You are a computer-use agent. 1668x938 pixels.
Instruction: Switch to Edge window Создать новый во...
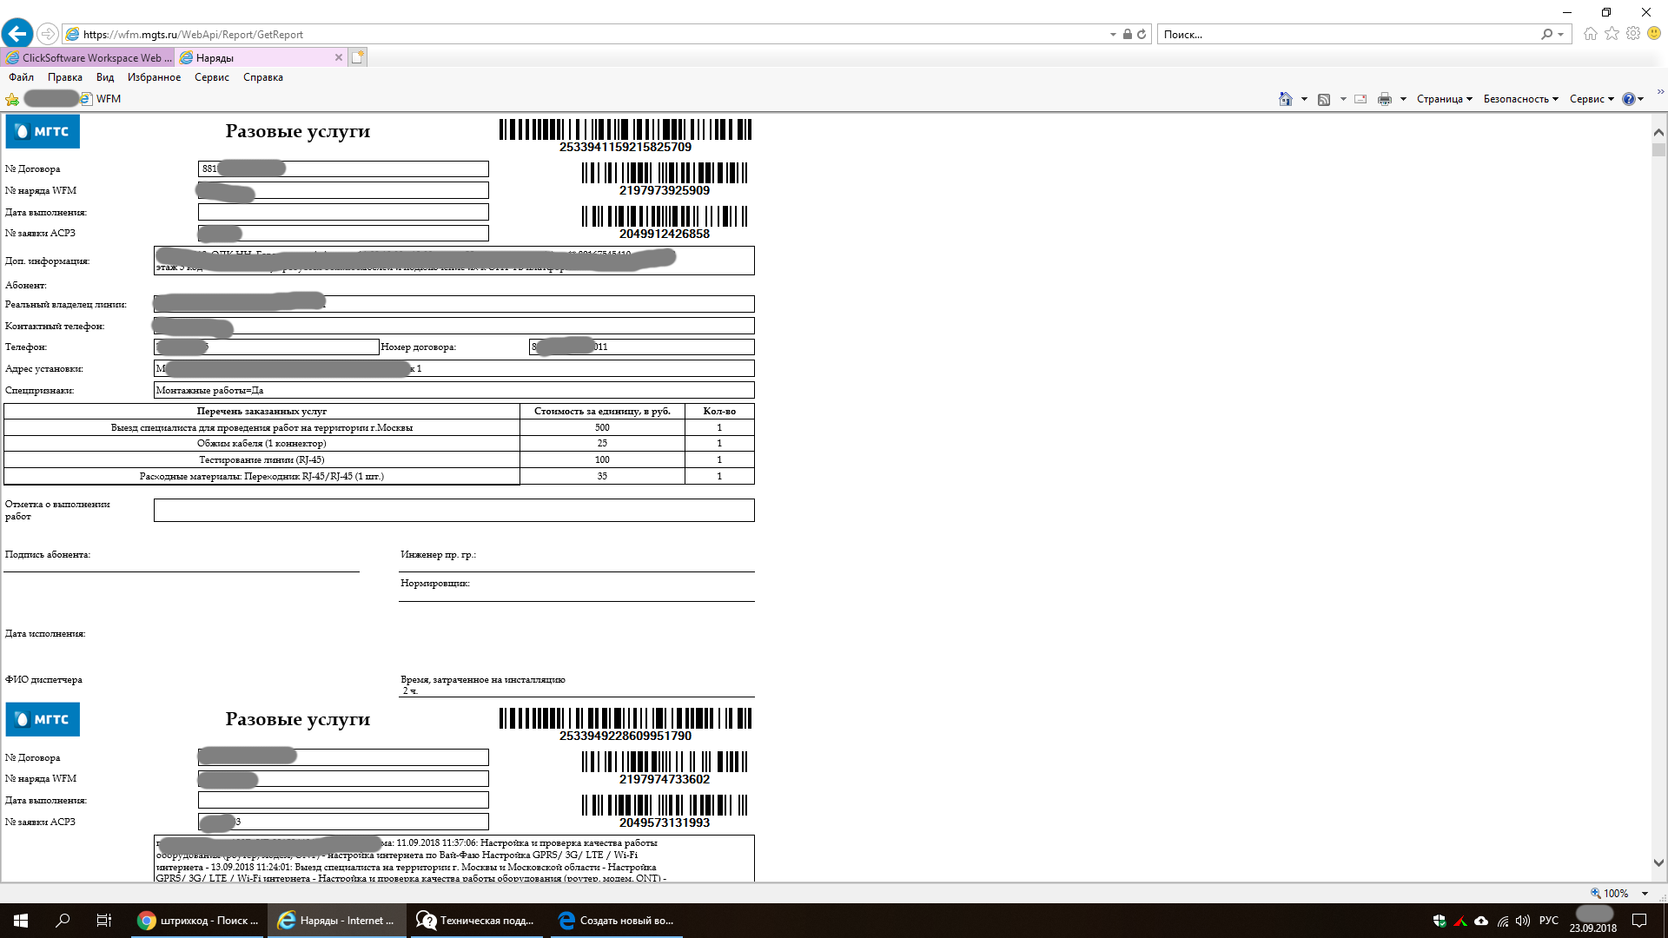click(615, 921)
